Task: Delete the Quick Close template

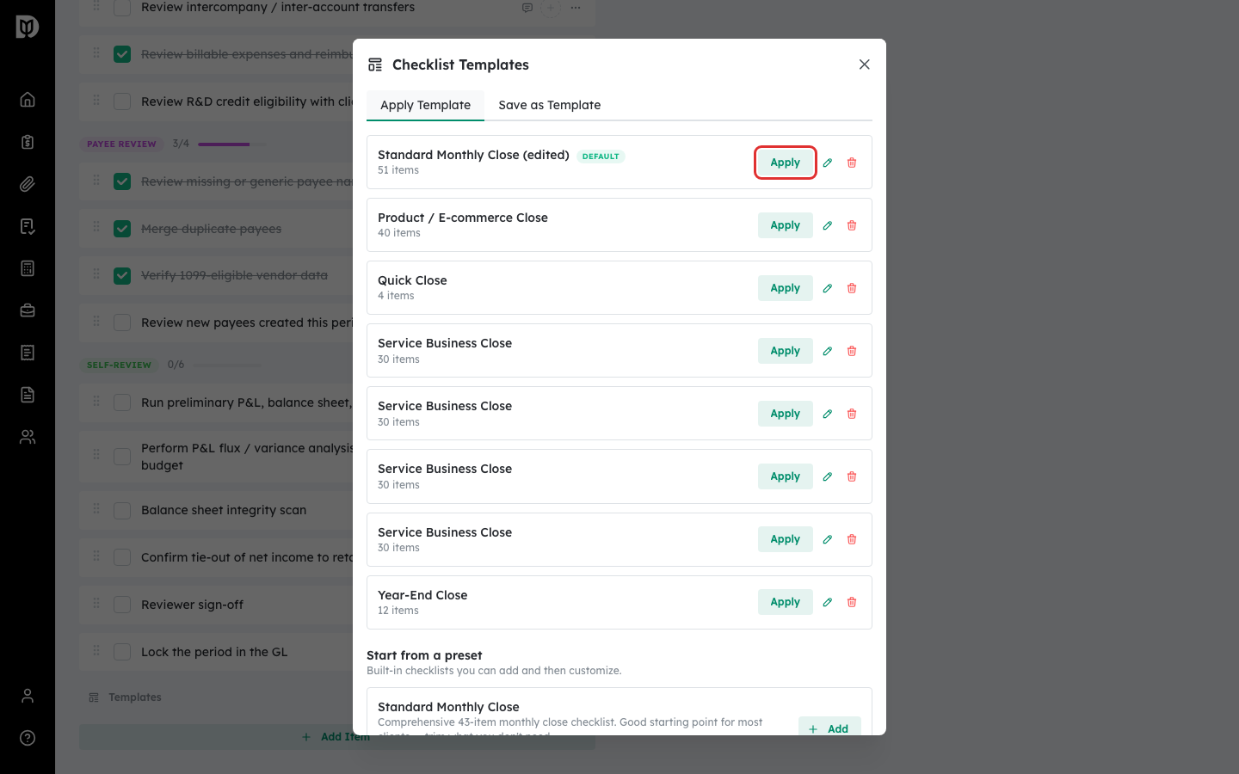Action: [852, 288]
